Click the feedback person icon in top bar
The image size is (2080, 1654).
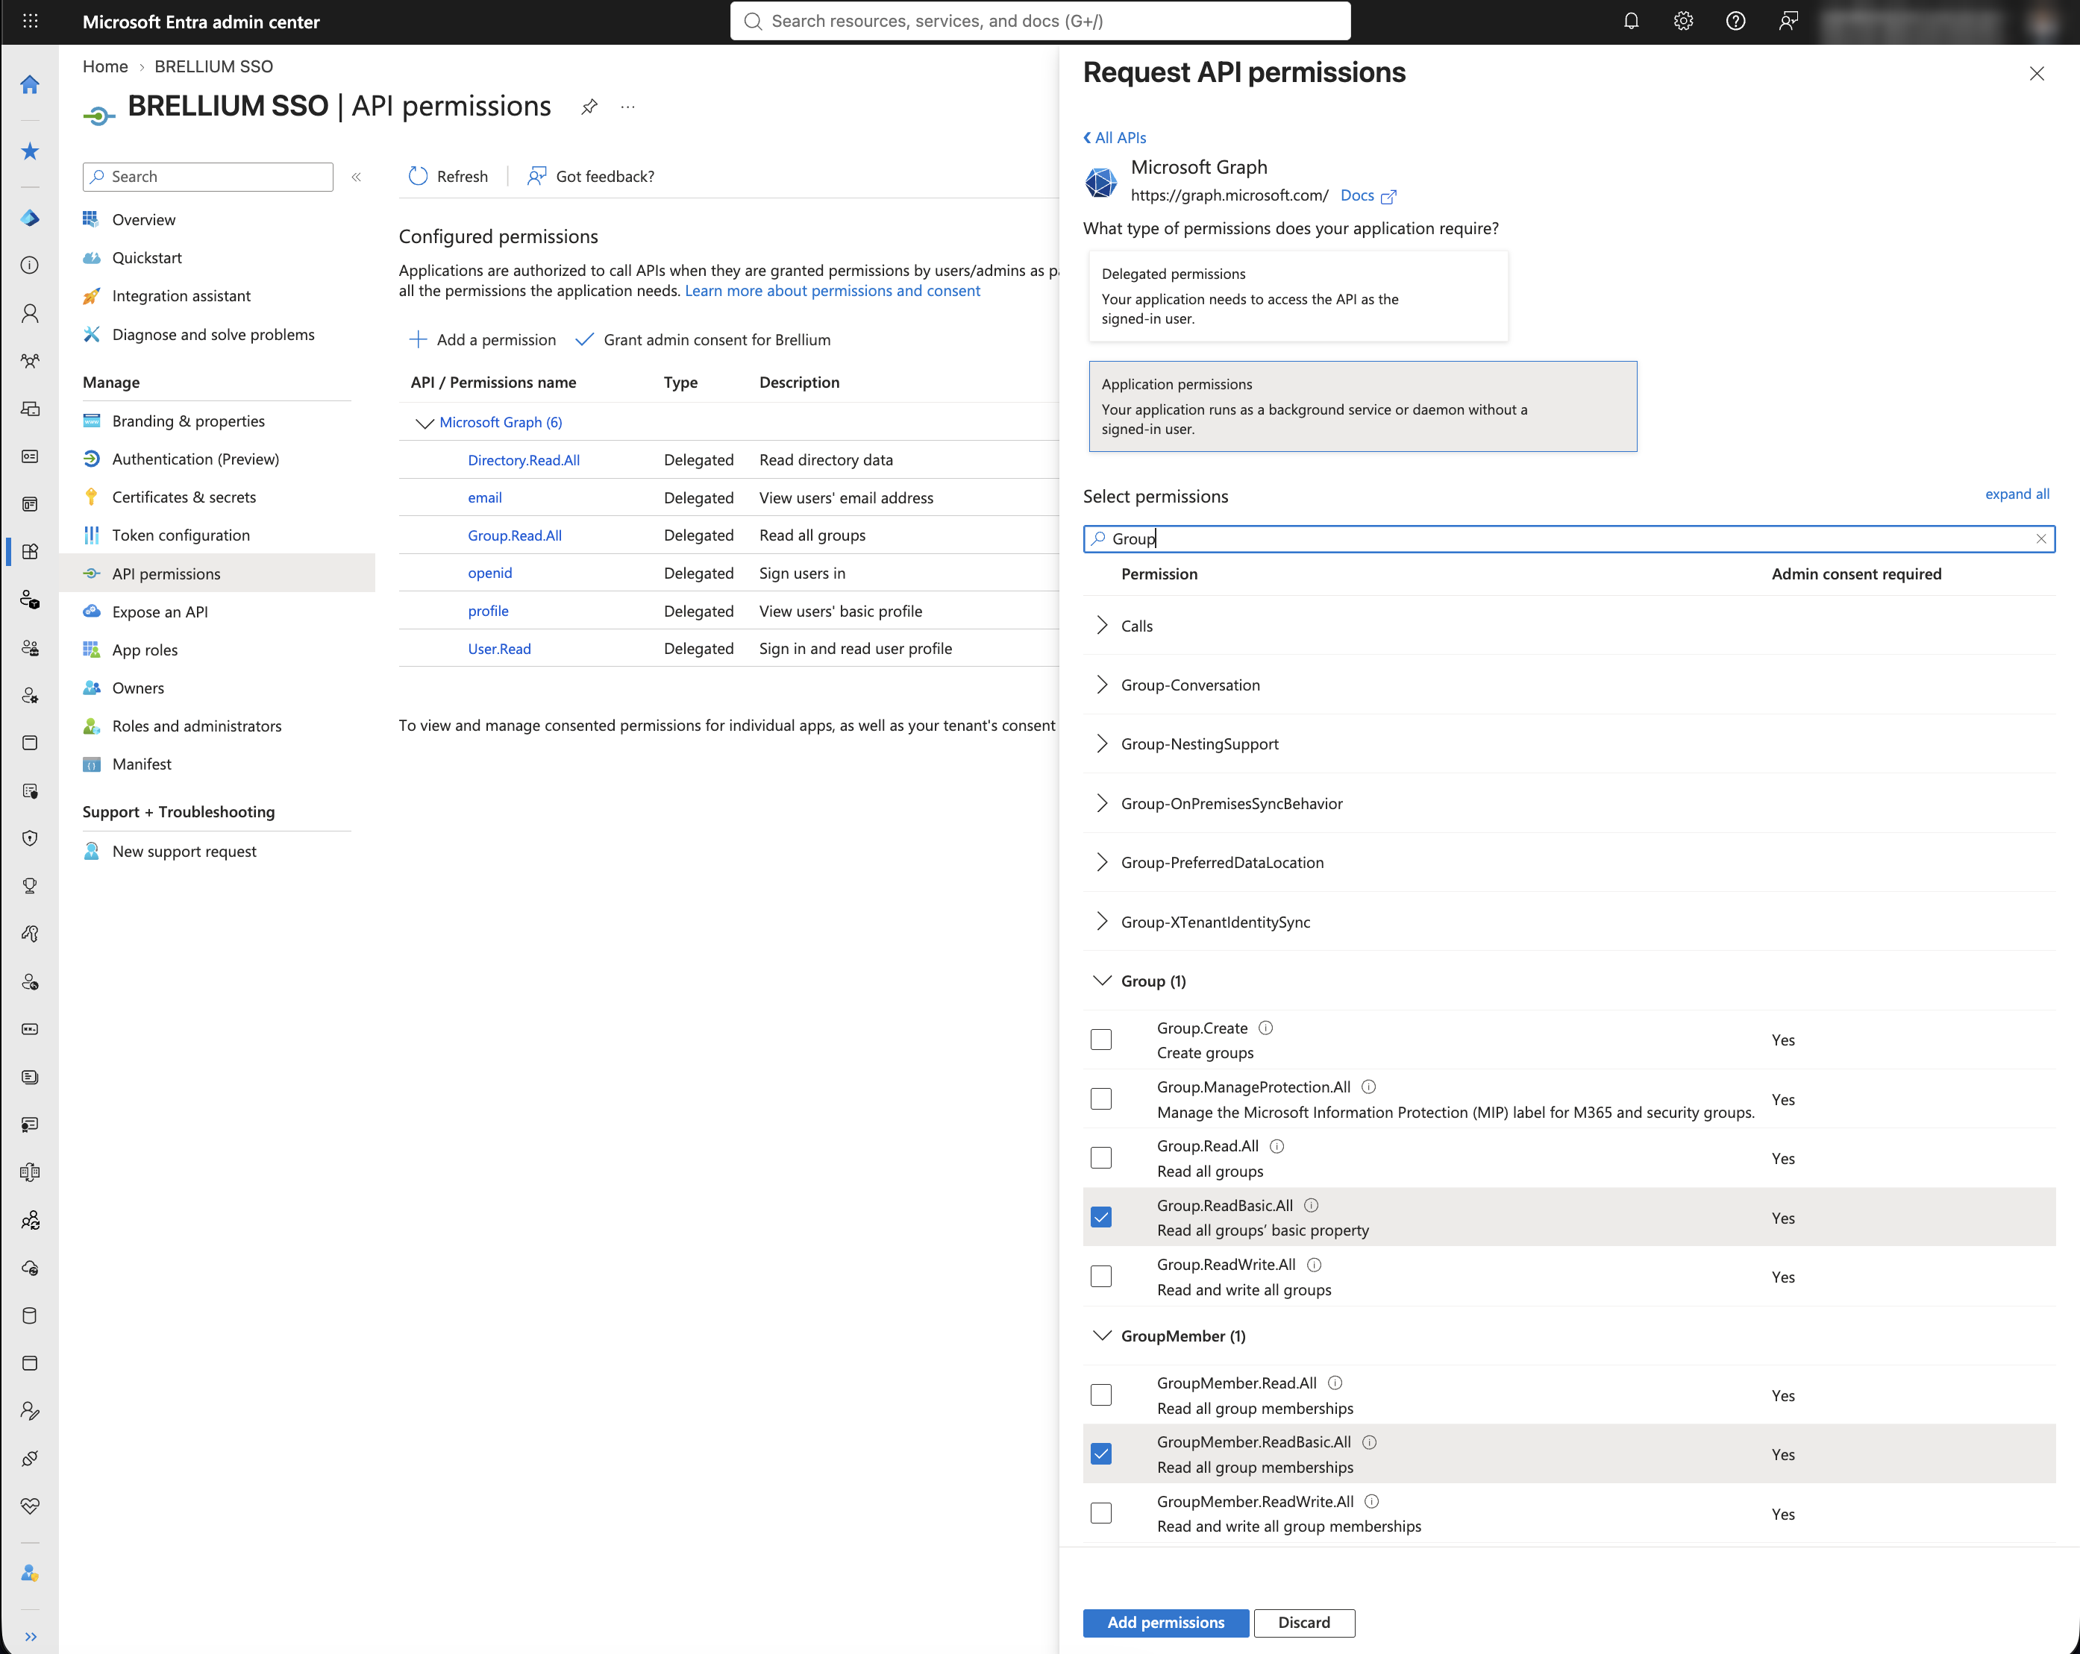[1788, 21]
